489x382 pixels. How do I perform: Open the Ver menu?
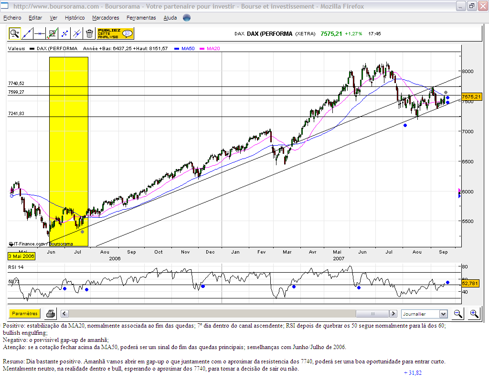point(53,18)
